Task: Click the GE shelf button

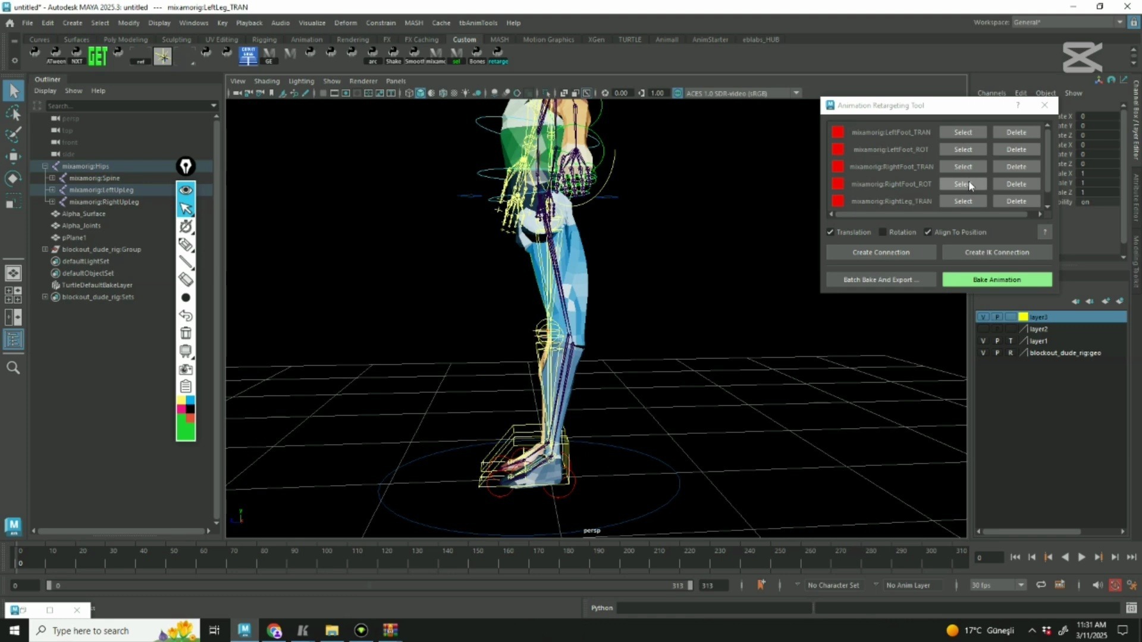Action: 269,55
